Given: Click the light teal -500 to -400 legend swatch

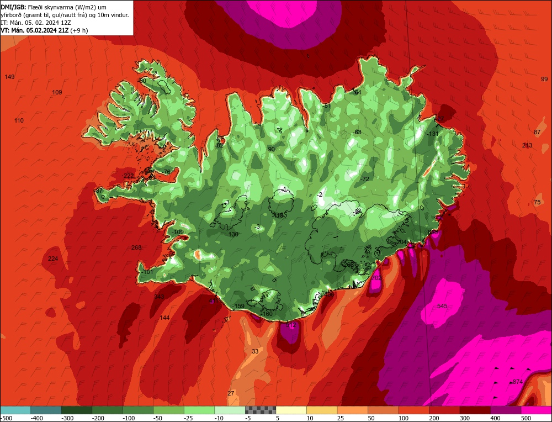Looking at the screenshot, I should click(15, 410).
